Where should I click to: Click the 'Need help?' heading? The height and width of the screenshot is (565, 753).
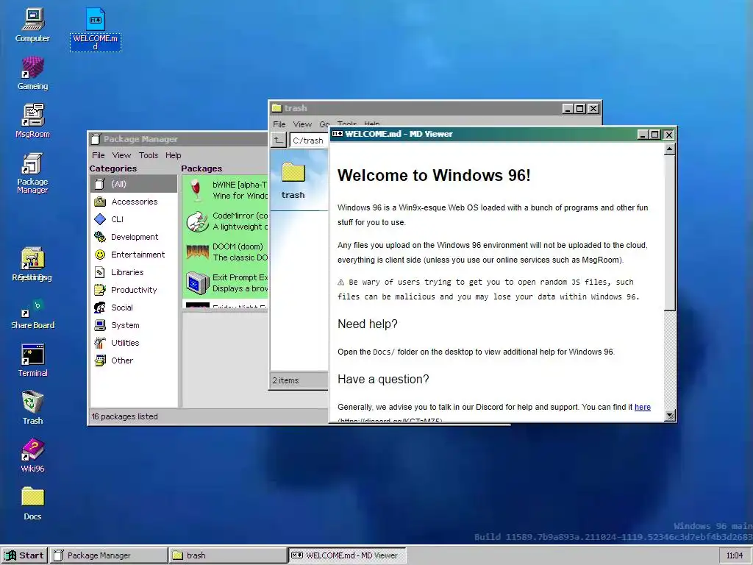pos(368,324)
